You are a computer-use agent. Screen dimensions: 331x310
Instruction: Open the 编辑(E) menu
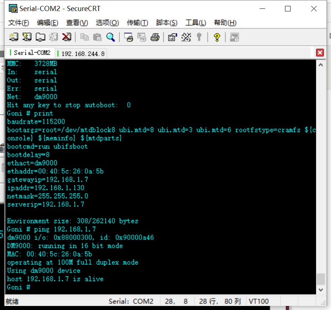pos(47,22)
